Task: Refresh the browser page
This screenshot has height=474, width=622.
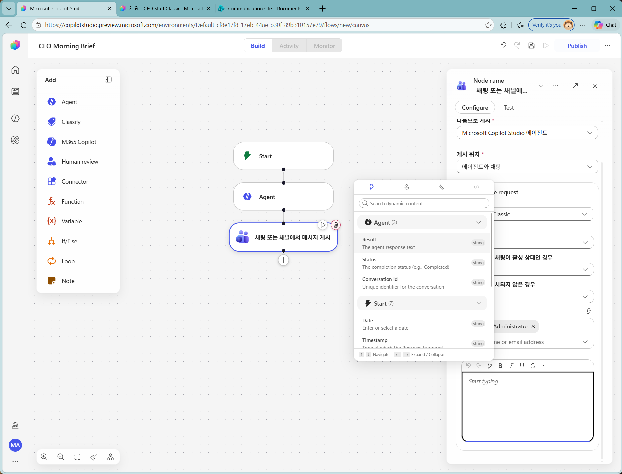Action: point(24,25)
